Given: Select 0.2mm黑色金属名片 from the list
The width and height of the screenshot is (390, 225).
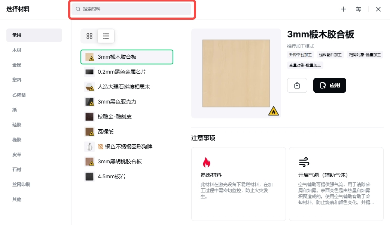Looking at the screenshot, I should coord(121,72).
